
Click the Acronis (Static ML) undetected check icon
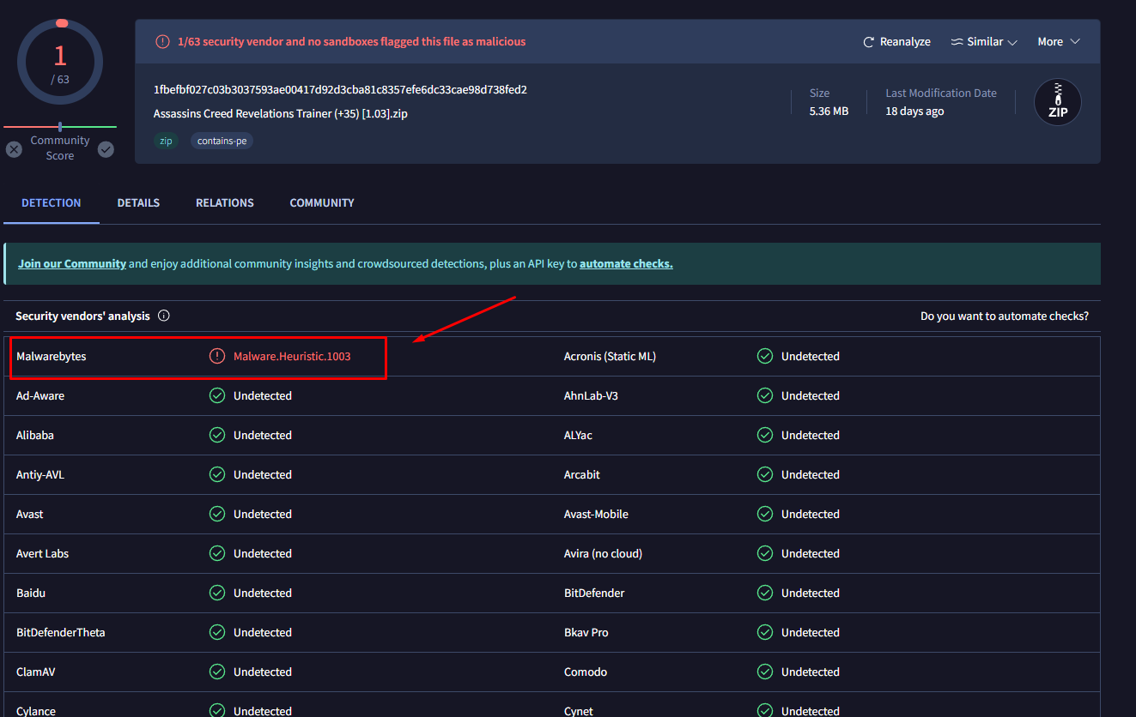[x=765, y=356]
